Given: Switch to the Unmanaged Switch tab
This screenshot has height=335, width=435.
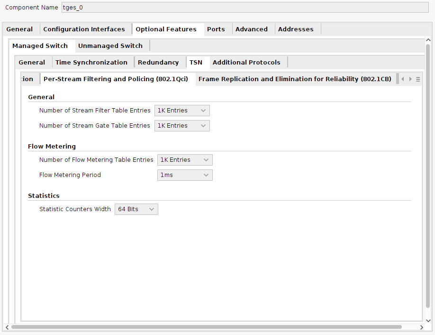Looking at the screenshot, I should [110, 46].
